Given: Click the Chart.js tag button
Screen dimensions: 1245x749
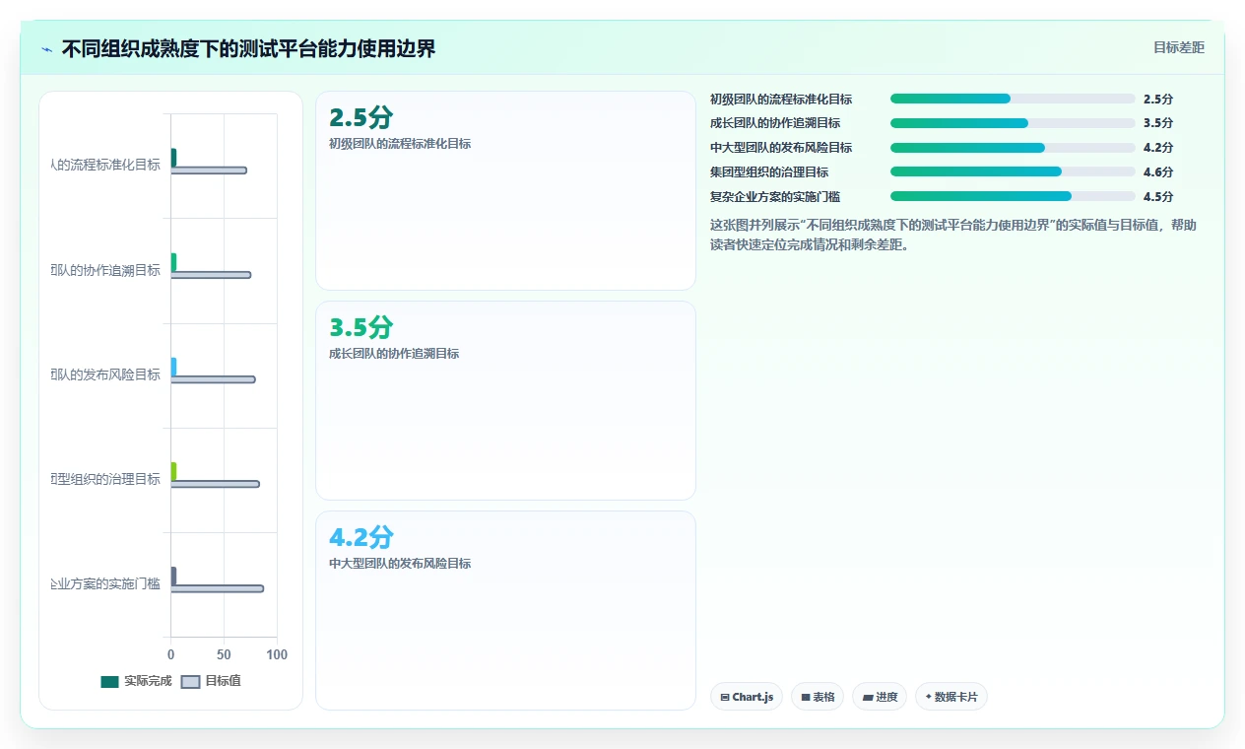Looking at the screenshot, I should pos(747,697).
